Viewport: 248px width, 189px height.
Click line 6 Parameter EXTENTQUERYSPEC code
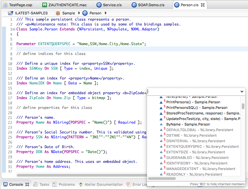coord(81,44)
